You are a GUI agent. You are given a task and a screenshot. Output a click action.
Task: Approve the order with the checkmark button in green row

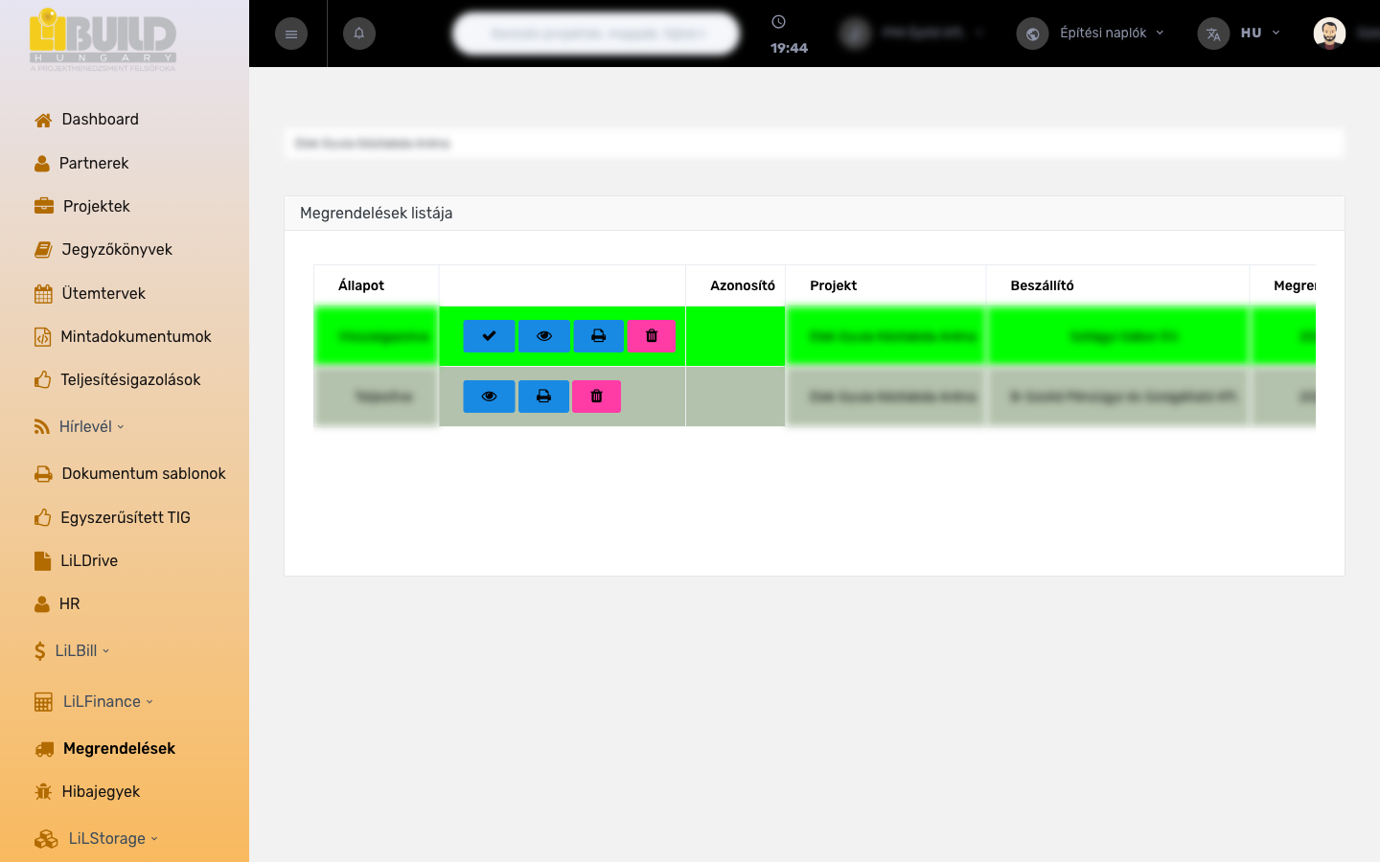click(x=489, y=336)
